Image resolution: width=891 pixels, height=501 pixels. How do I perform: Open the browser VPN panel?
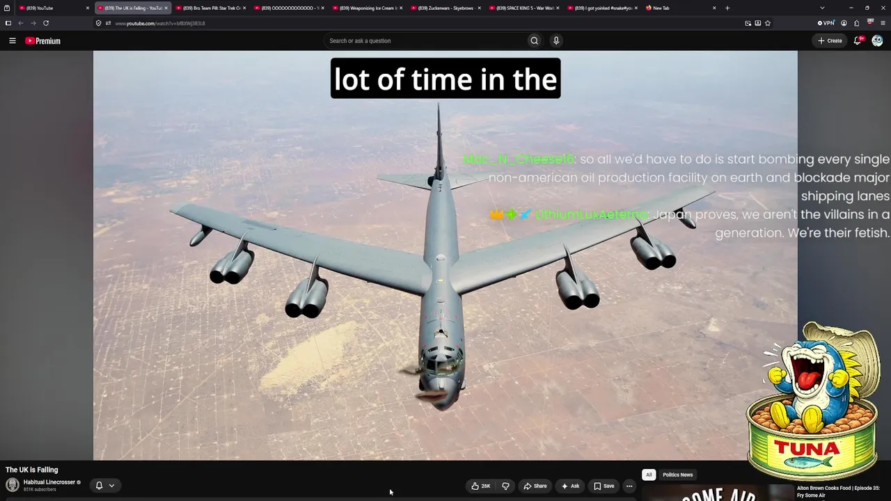tap(826, 23)
